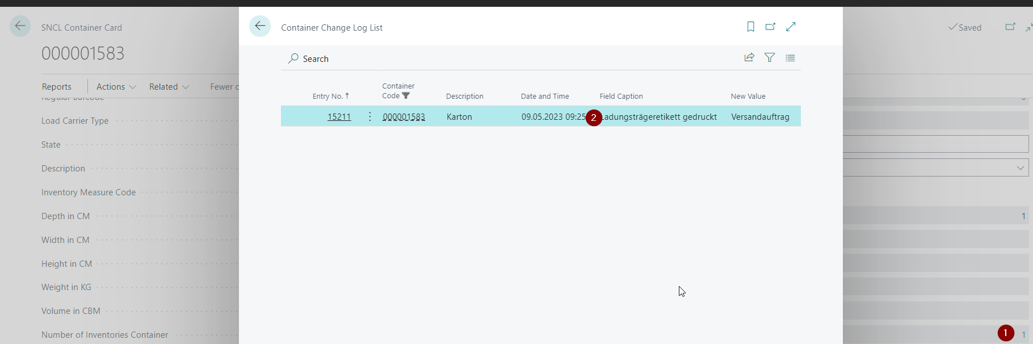Click the Height in CM label
Image resolution: width=1033 pixels, height=344 pixels.
[66, 263]
